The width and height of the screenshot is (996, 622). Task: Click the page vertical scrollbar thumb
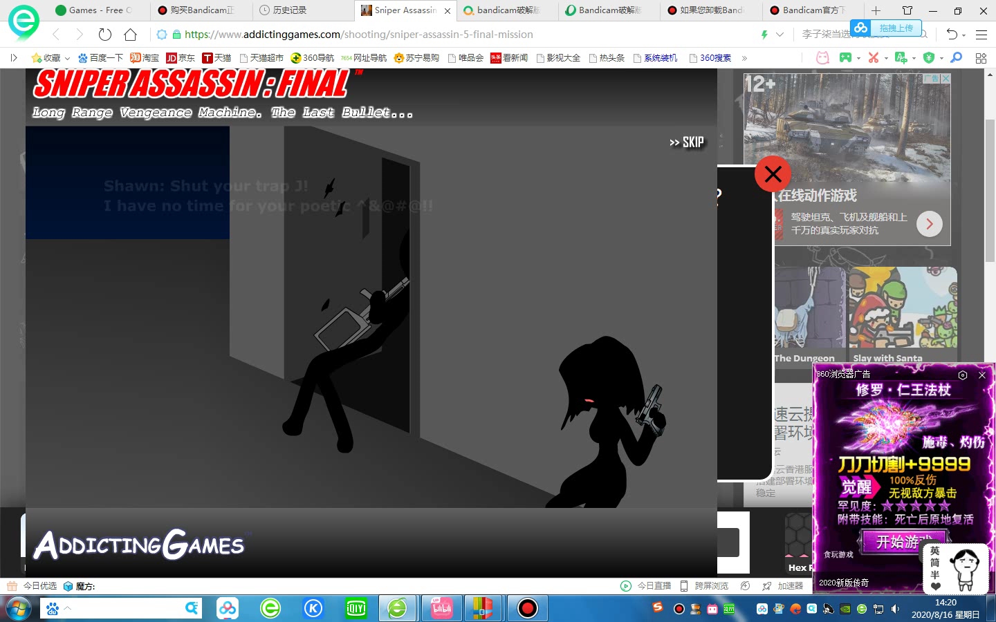(990, 191)
